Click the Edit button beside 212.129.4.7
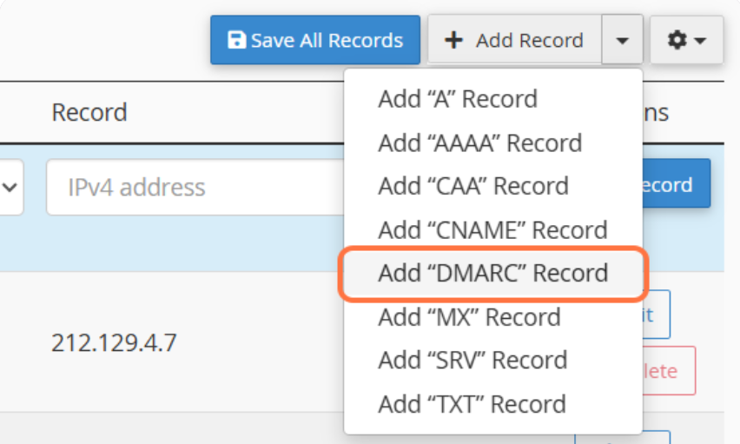Screen dimensions: 740x444 656,315
